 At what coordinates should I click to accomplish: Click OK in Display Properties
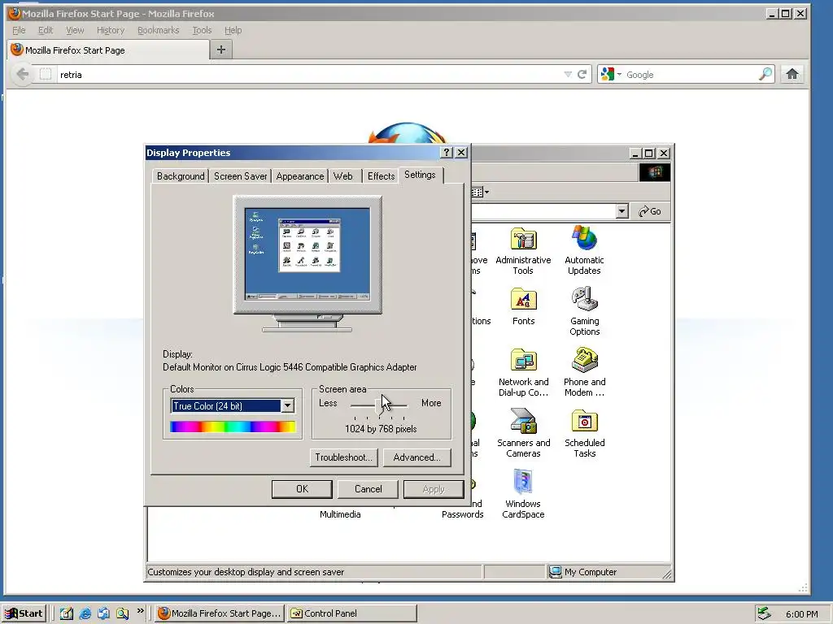302,489
